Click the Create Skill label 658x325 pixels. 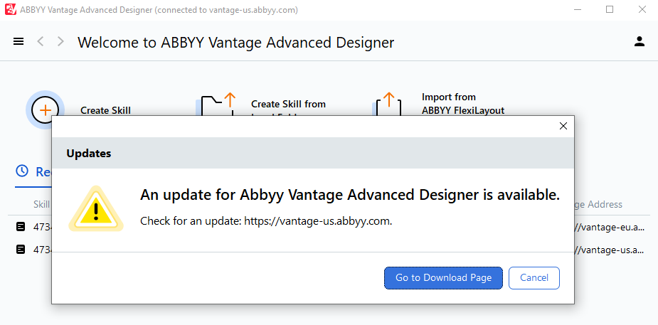point(105,110)
